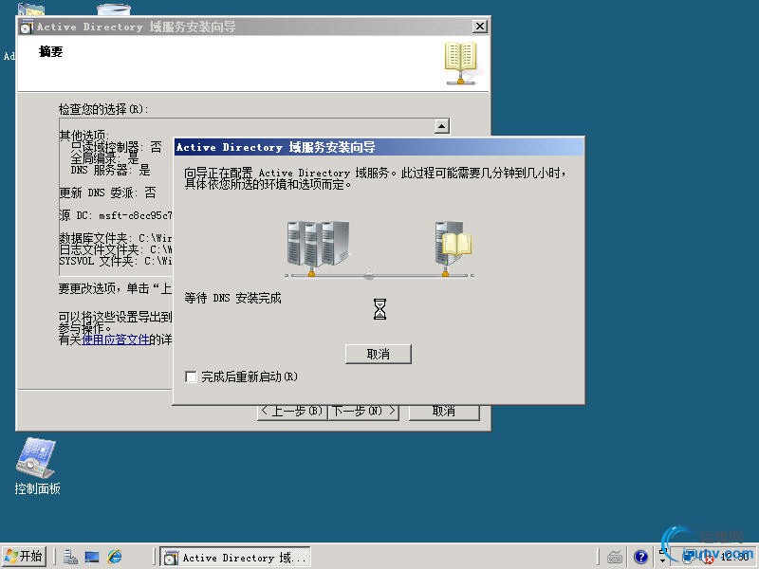Screen dimensions: 759x569
Task: Click the progress dialog's blue title bar
Action: [x=379, y=147]
